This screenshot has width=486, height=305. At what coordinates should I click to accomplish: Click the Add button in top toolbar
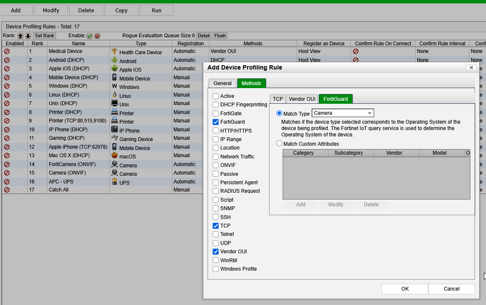click(x=16, y=10)
